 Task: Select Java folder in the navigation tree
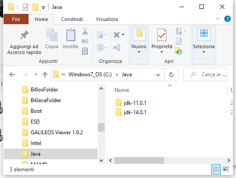coord(51,154)
